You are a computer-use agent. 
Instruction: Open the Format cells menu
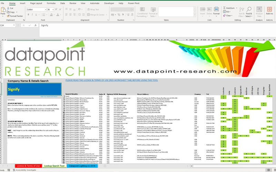[x=216, y=12]
